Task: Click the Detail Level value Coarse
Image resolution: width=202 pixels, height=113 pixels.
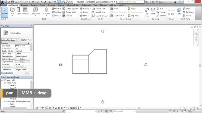Action: tap(22, 54)
